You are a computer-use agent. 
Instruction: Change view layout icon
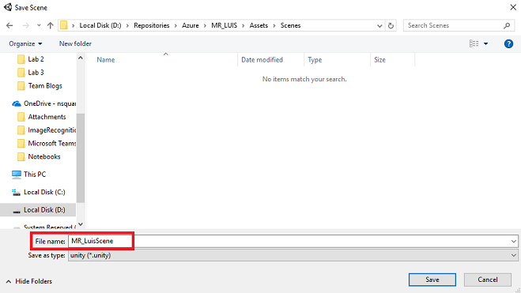click(474, 43)
